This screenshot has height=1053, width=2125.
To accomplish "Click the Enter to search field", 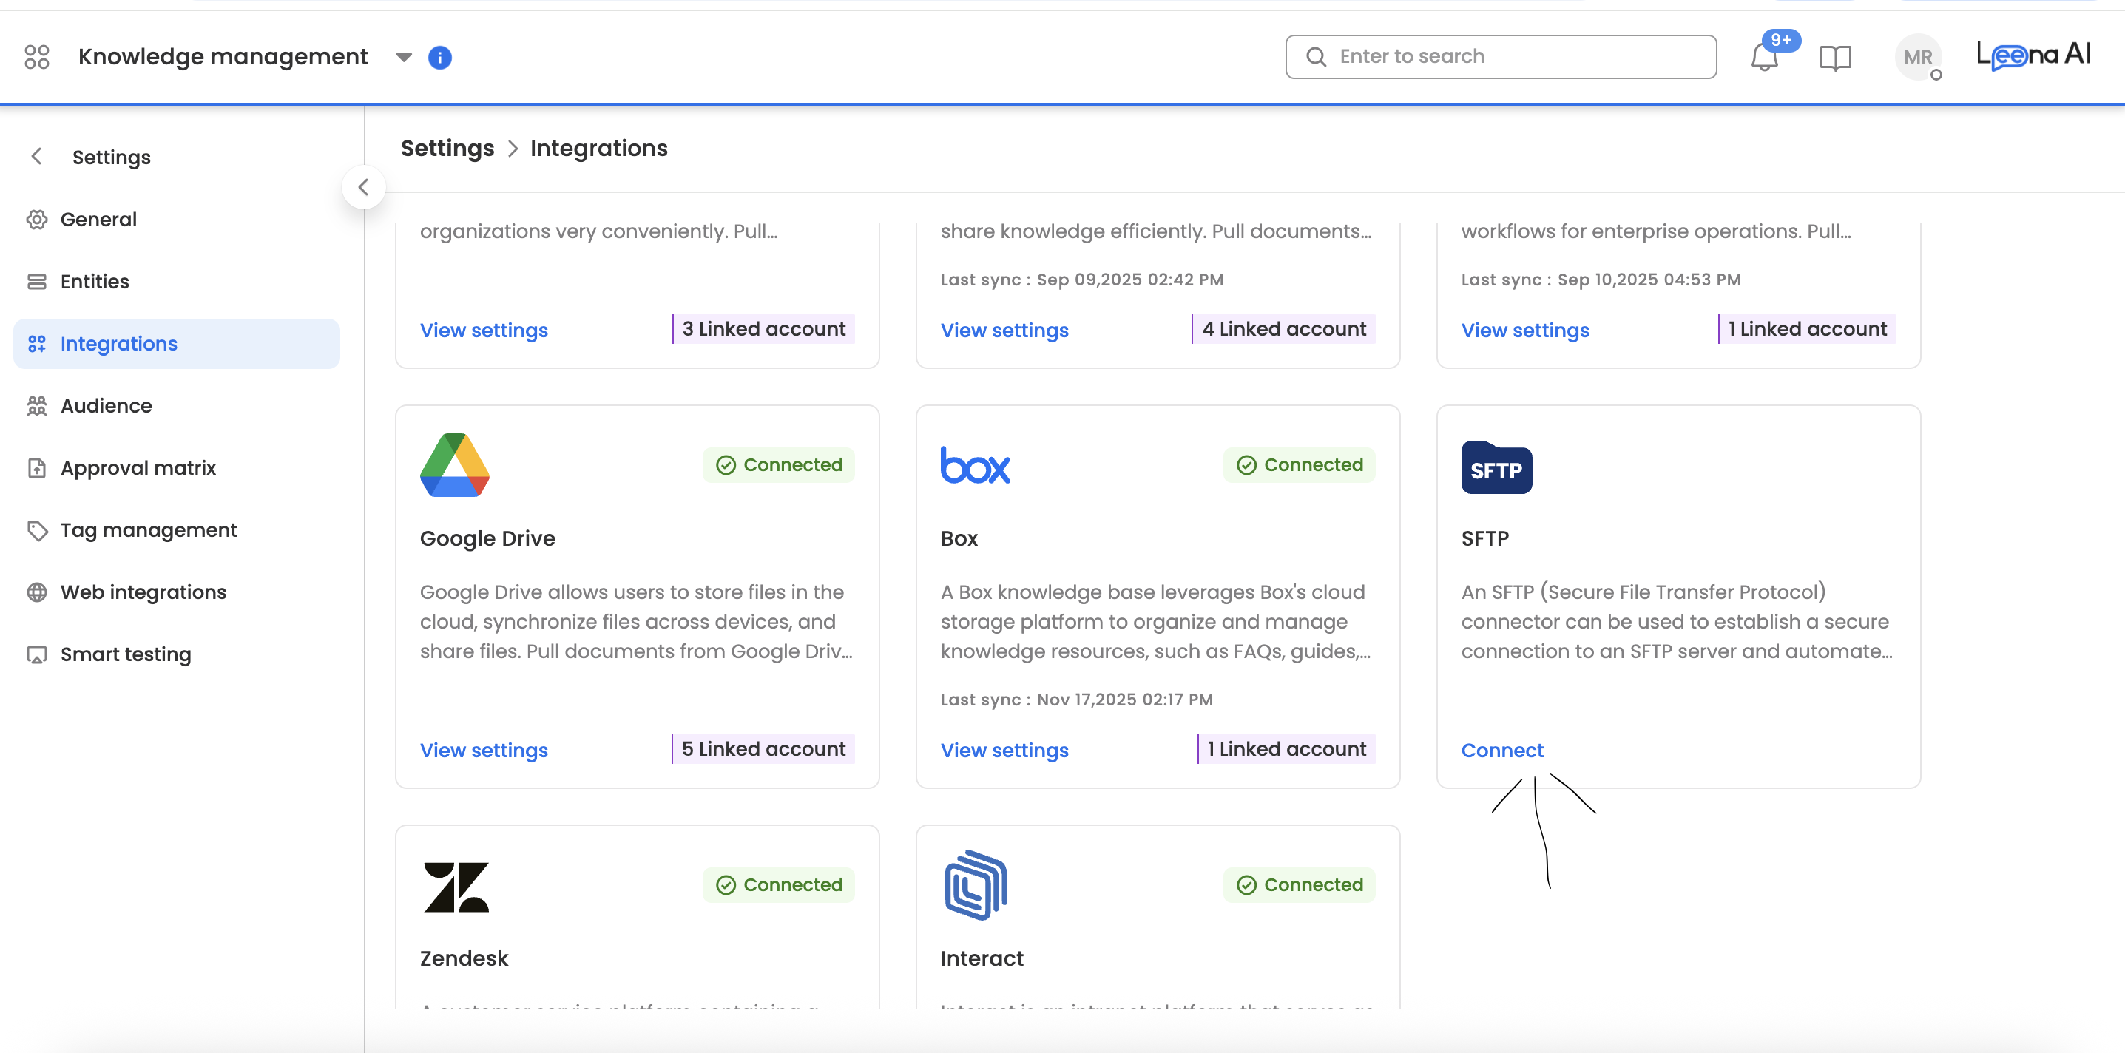I will point(1501,57).
